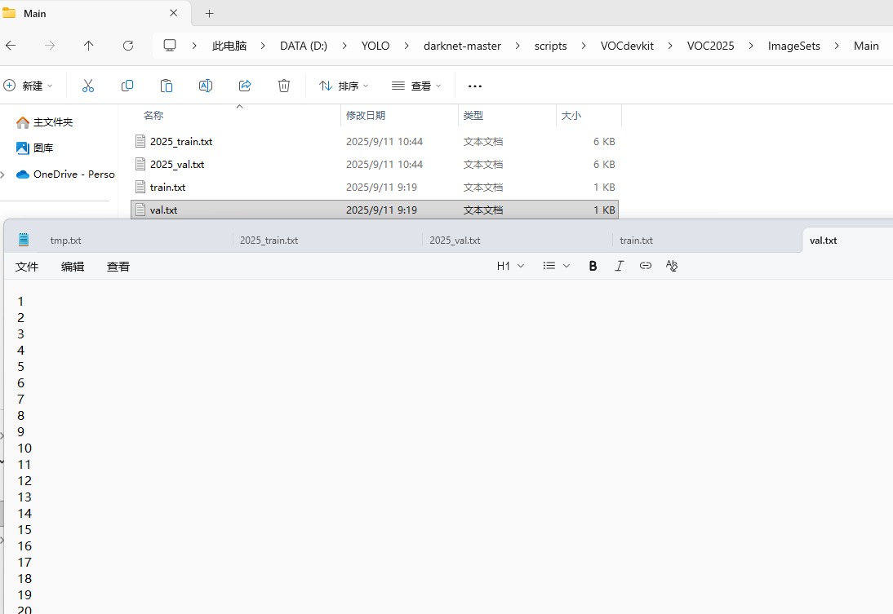Viewport: 893px width, 614px height.
Task: Open the 查看 (View) dropdown in Explorer
Action: pos(416,86)
